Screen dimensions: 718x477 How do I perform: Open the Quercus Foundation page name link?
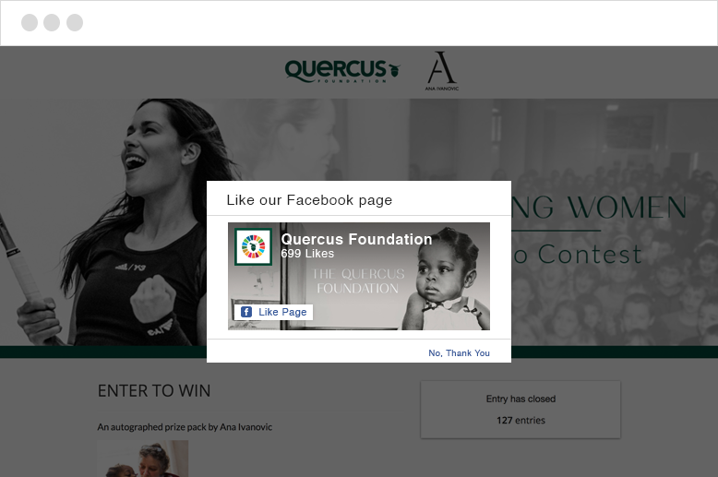356,239
